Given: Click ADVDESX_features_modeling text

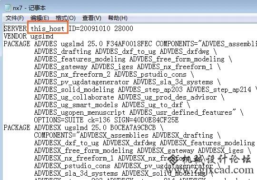Looking at the screenshot, I should click(208, 143).
